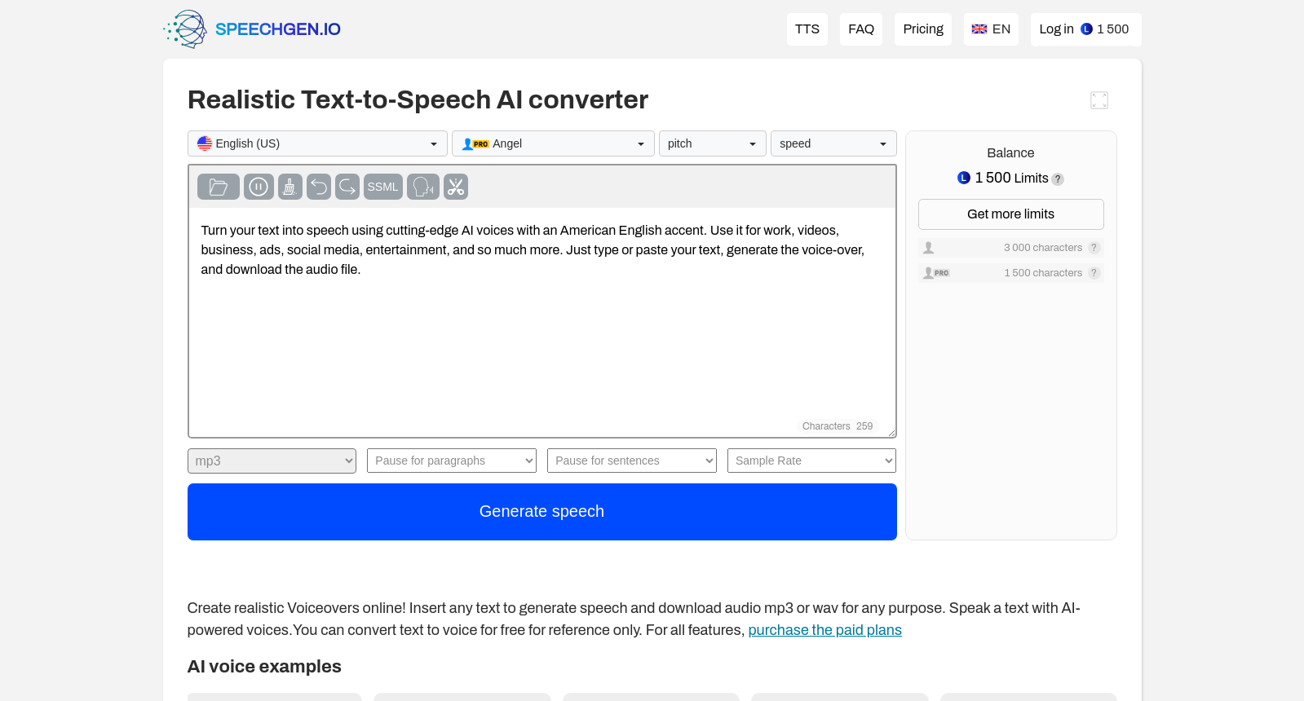Click Get more limits button
1304x701 pixels.
click(x=1010, y=214)
